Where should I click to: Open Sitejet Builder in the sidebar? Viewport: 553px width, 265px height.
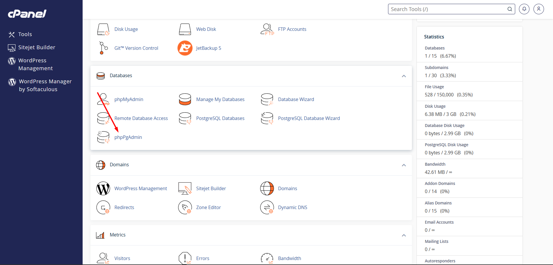[32, 47]
